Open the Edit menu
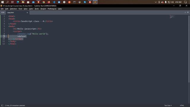This screenshot has height=107, width=190. [7, 9]
